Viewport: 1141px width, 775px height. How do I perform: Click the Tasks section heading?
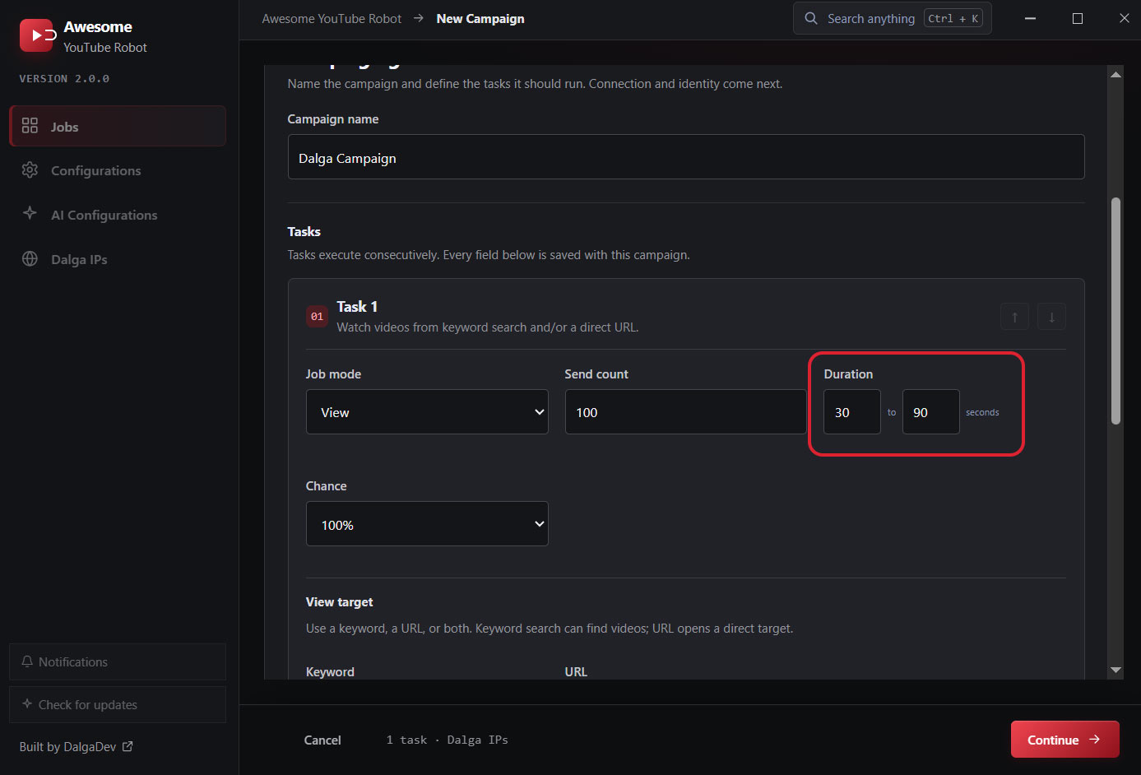(304, 232)
